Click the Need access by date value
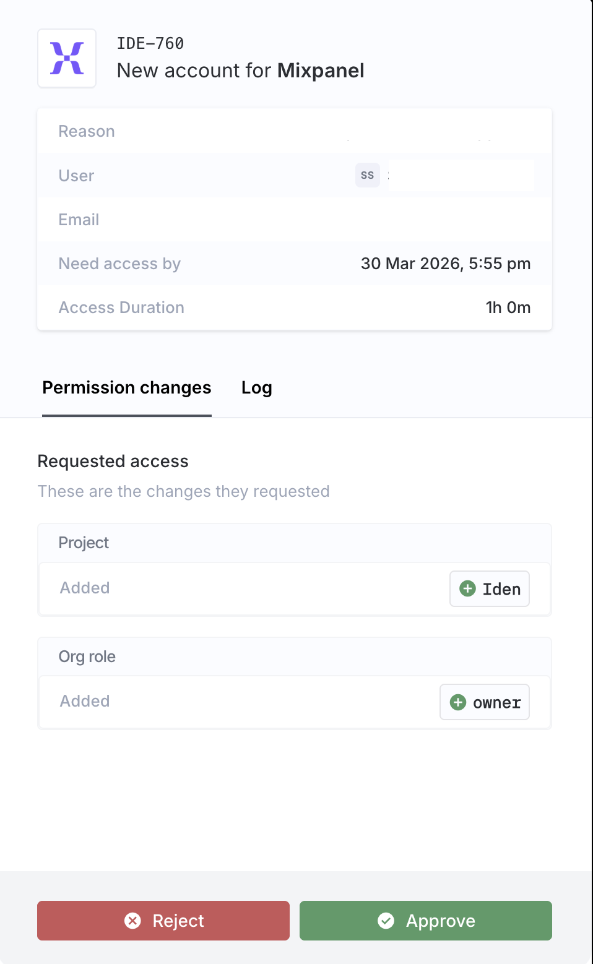The height and width of the screenshot is (964, 593). 446,264
